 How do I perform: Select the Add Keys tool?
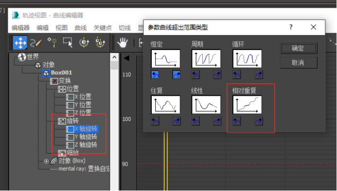pos(52,42)
